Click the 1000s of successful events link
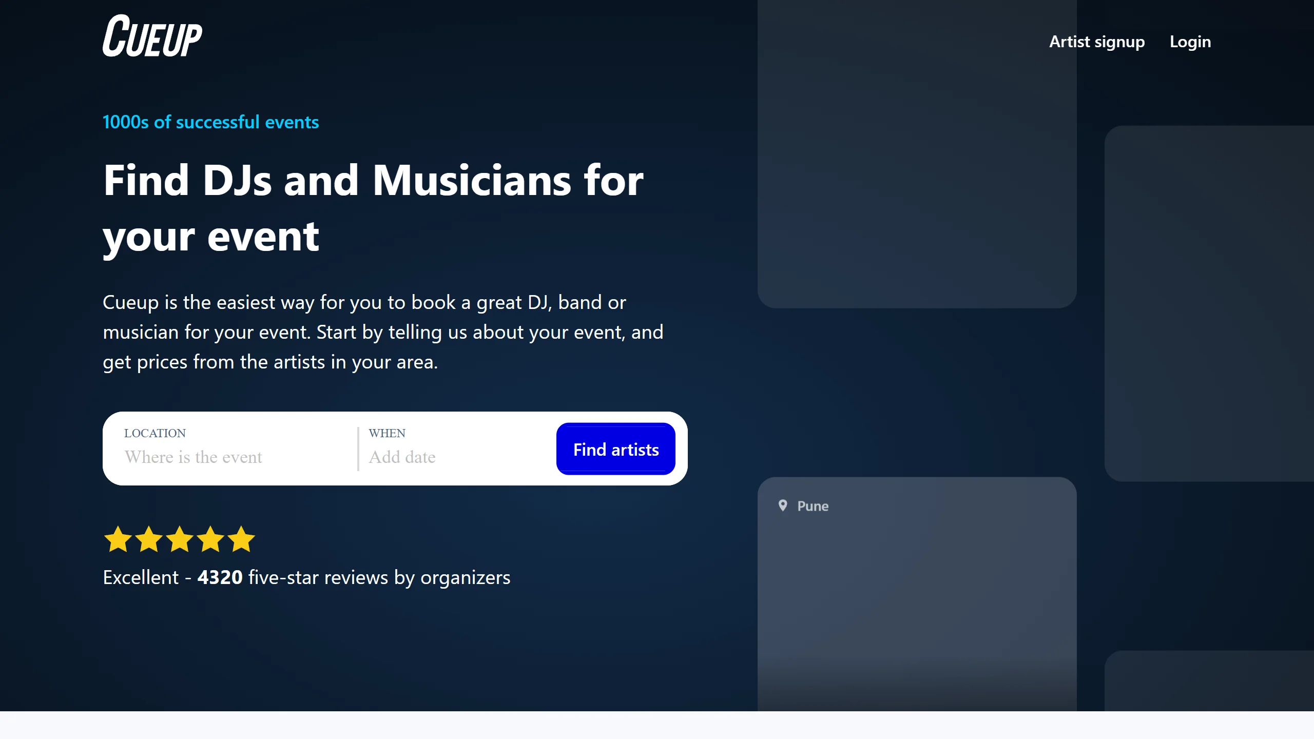Image resolution: width=1314 pixels, height=739 pixels. [x=210, y=122]
